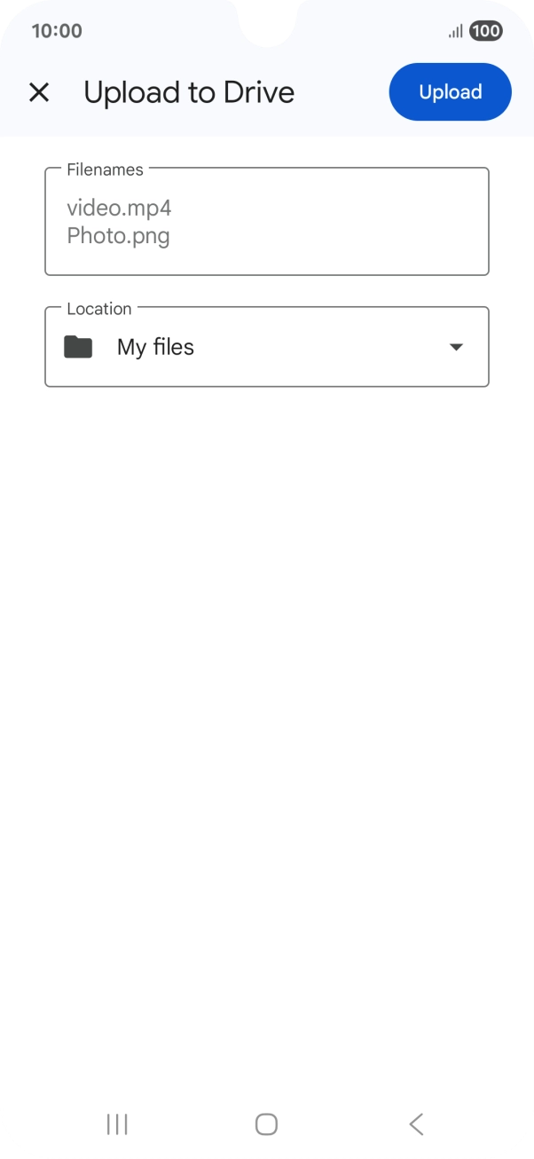Click the Filenames field label

coord(105,170)
